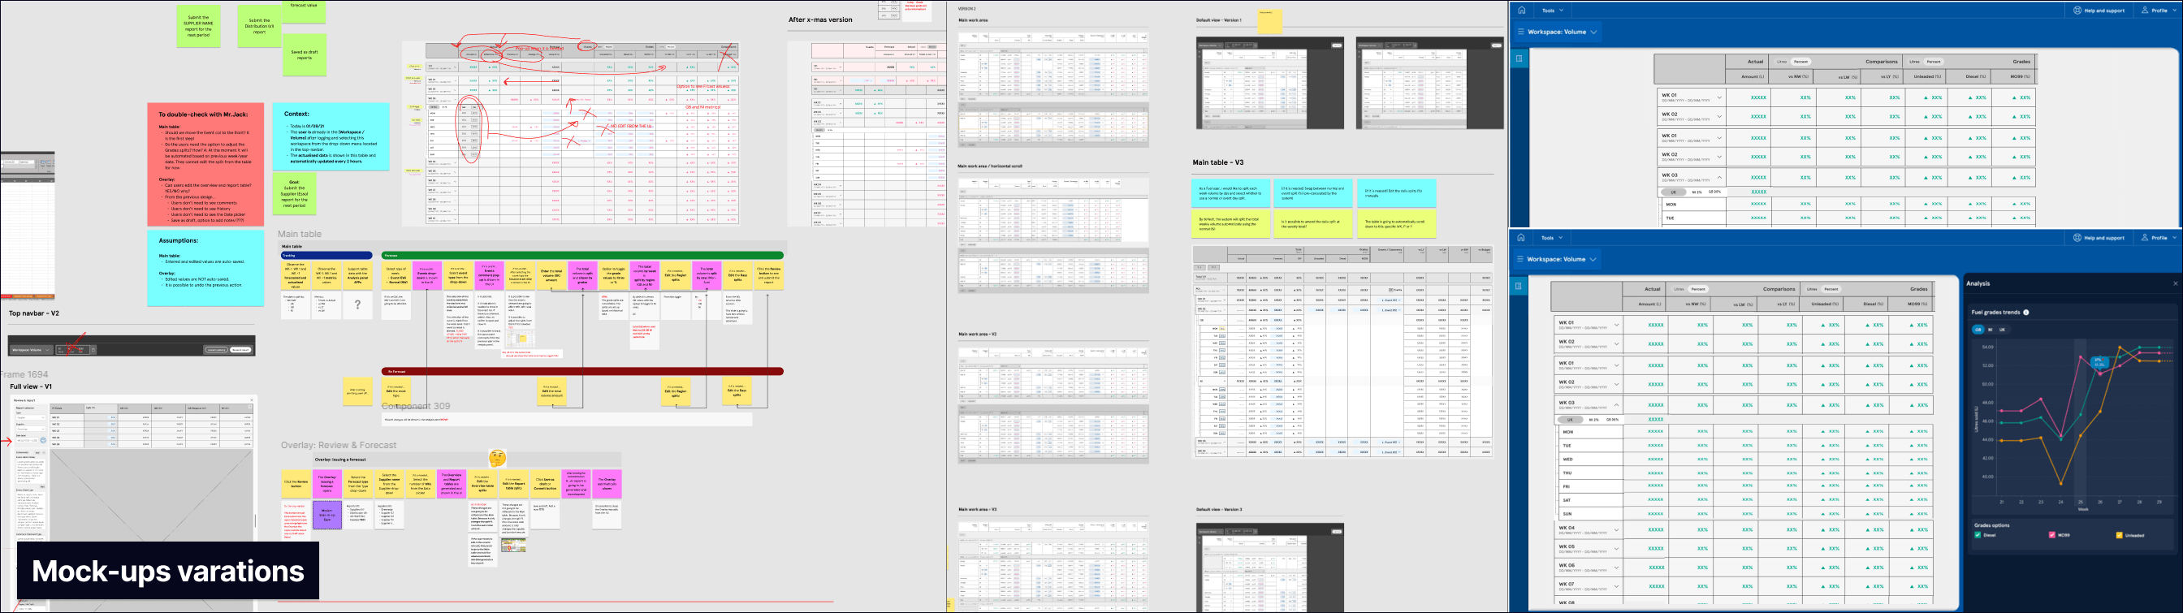Image resolution: width=2183 pixels, height=613 pixels.
Task: Uncheck the MO99 grade checkbox
Action: coord(2051,535)
